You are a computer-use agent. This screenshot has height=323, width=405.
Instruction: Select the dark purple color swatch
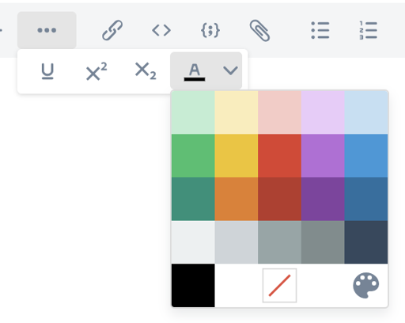click(323, 199)
